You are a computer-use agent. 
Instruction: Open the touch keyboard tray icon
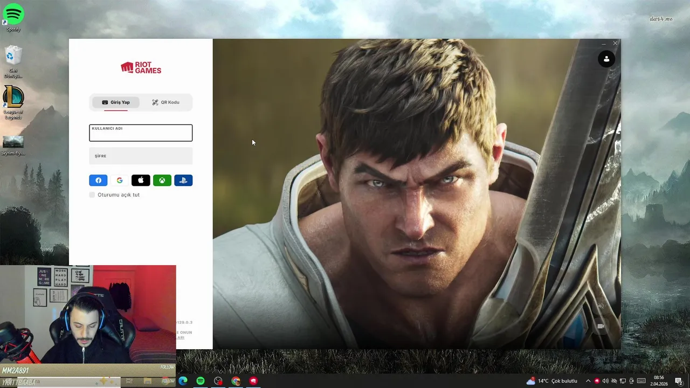tap(641, 381)
